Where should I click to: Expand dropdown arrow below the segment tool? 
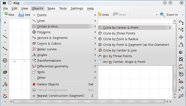tap(5, 54)
